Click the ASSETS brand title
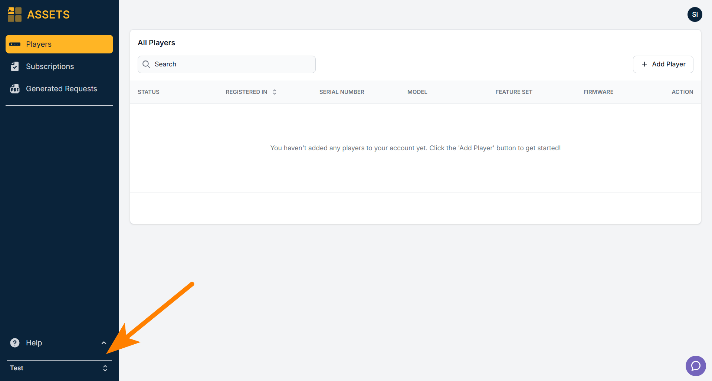The image size is (712, 381). point(49,14)
